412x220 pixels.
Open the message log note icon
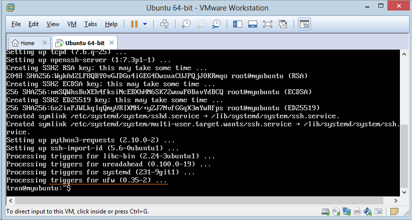394,211
